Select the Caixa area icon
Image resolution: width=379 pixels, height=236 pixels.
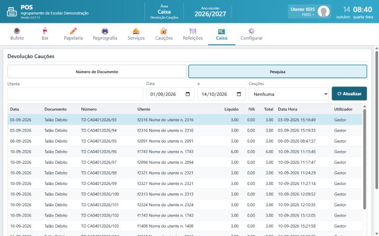point(221,31)
